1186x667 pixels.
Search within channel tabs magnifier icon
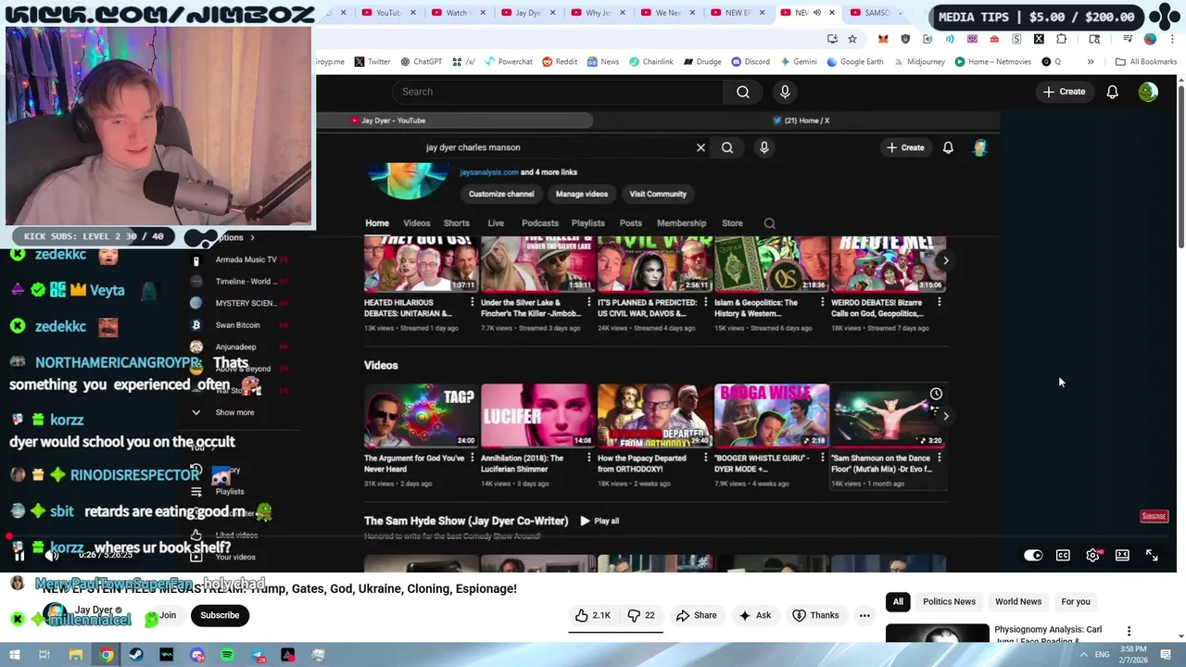point(769,223)
